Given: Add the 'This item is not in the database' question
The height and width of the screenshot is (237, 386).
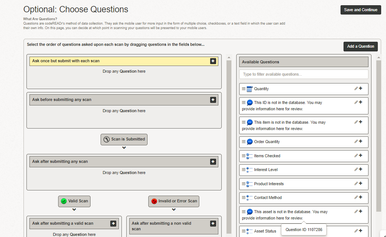Looking at the screenshot, I should pos(361,122).
